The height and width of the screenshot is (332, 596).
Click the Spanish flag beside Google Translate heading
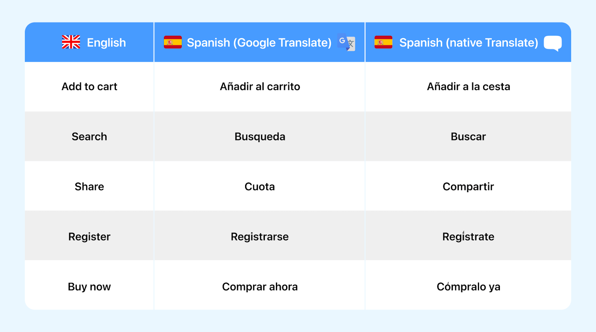tap(172, 42)
